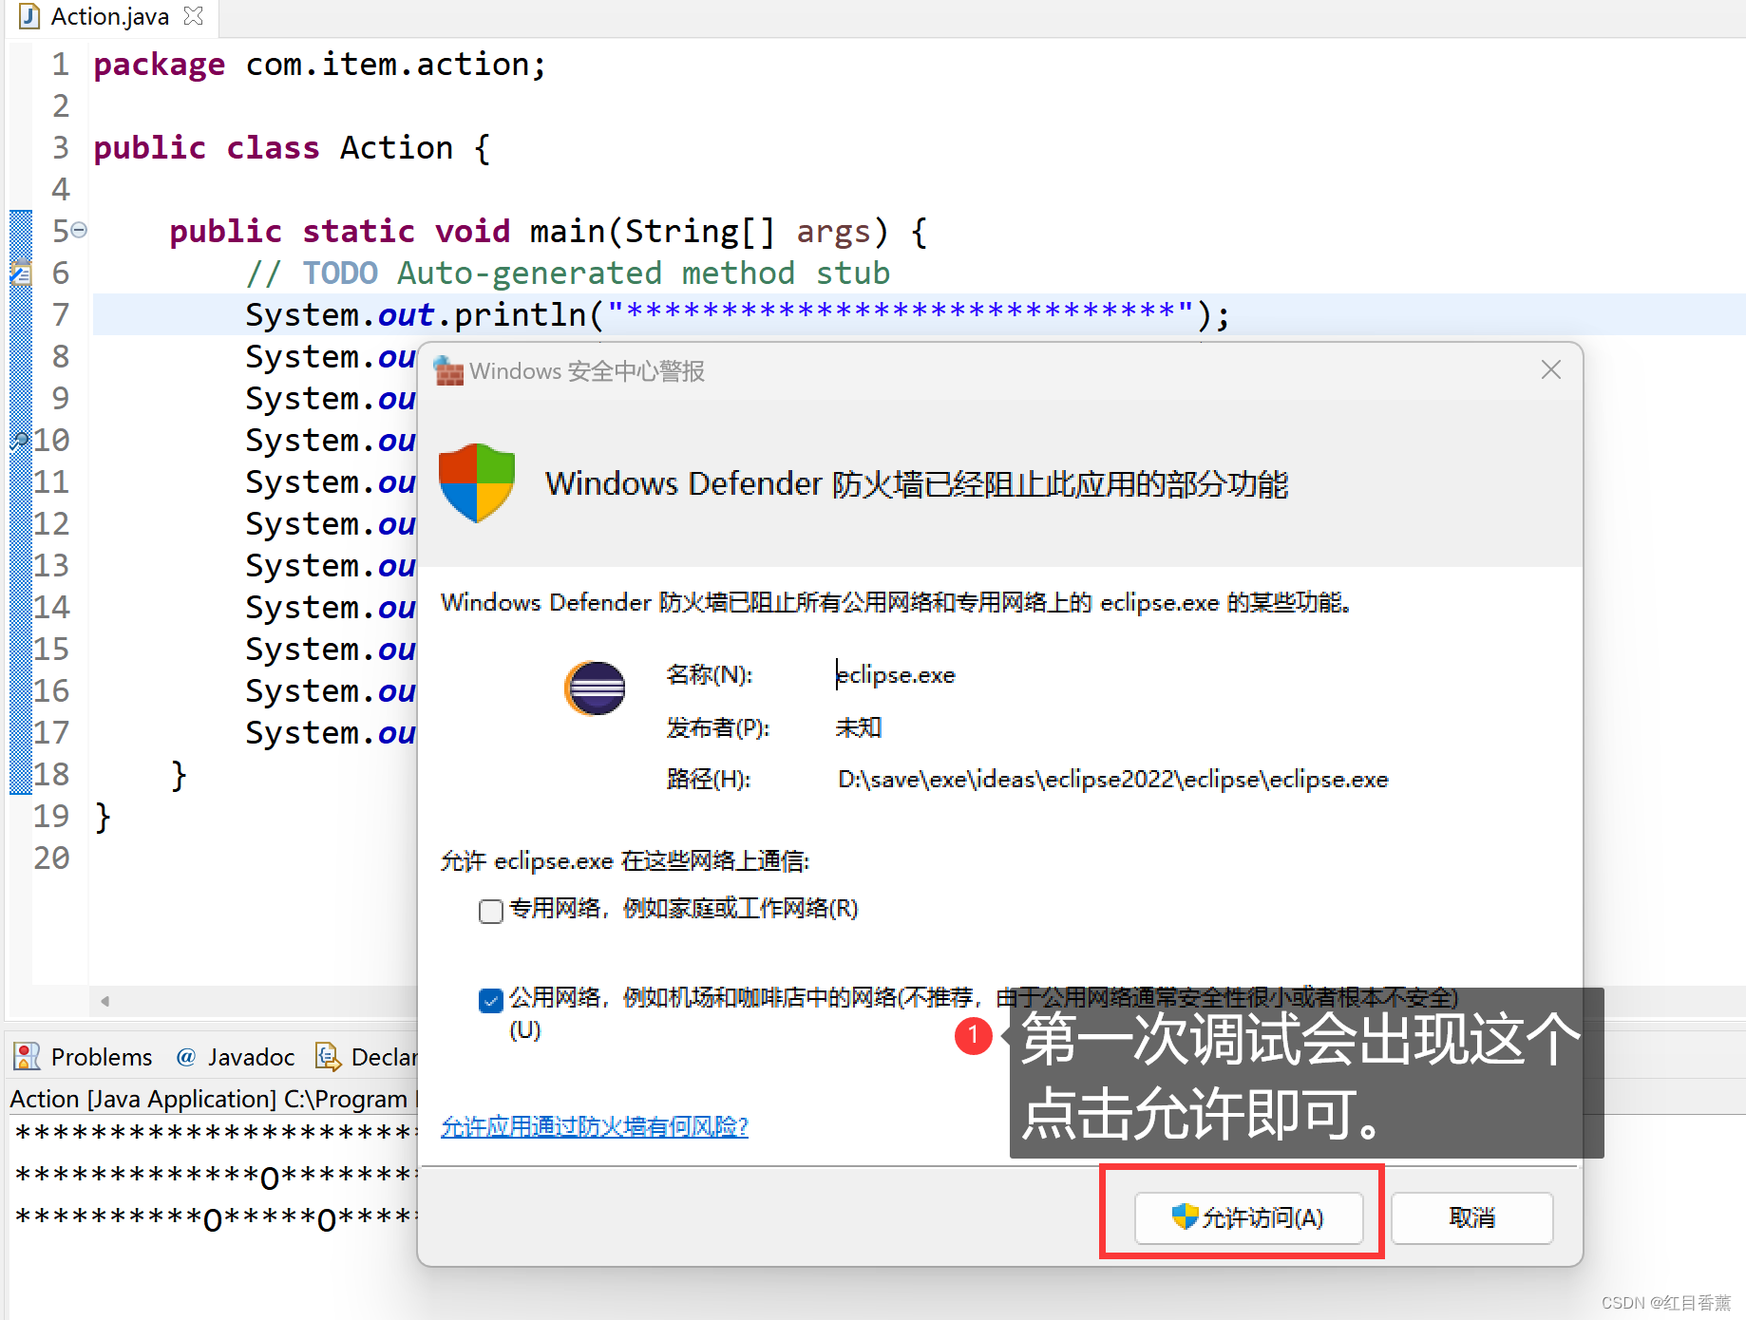The width and height of the screenshot is (1746, 1320).
Task: Close the Windows security alert dialog
Action: [x=1550, y=369]
